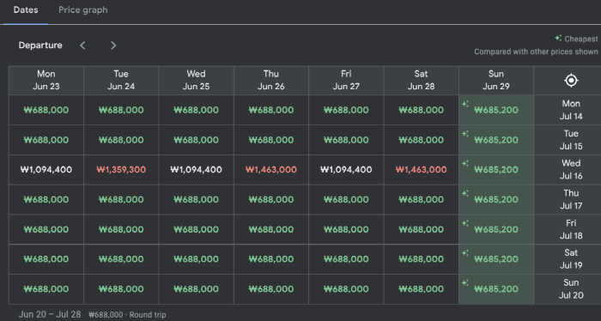Switch to the Price graph tab
This screenshot has width=601, height=321.
coord(82,10)
